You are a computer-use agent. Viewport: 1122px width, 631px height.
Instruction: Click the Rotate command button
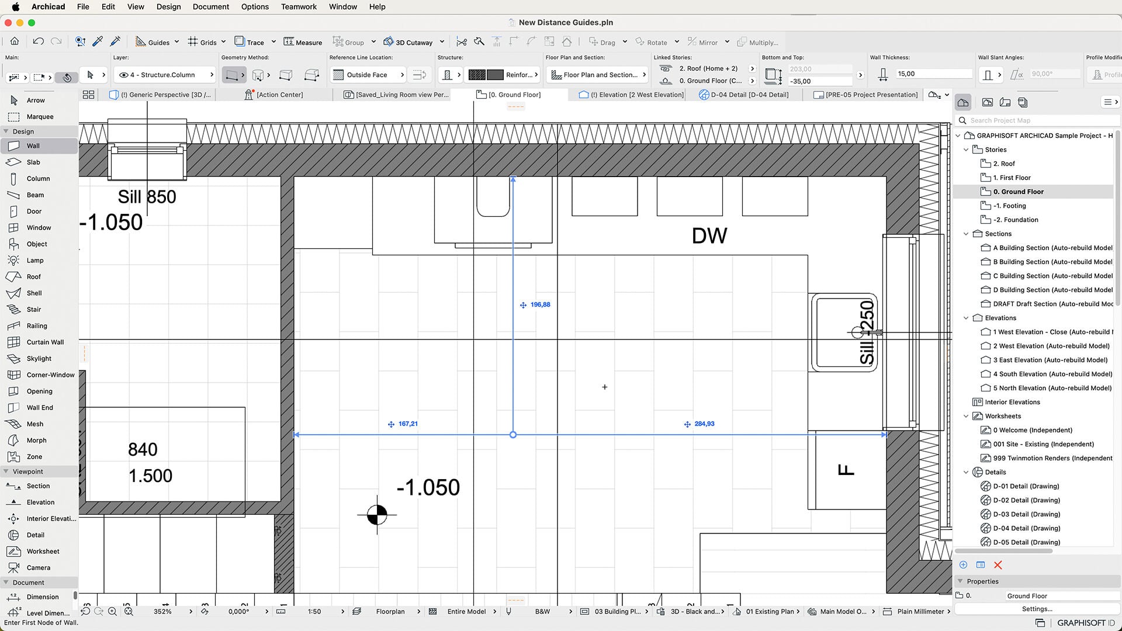click(x=652, y=42)
